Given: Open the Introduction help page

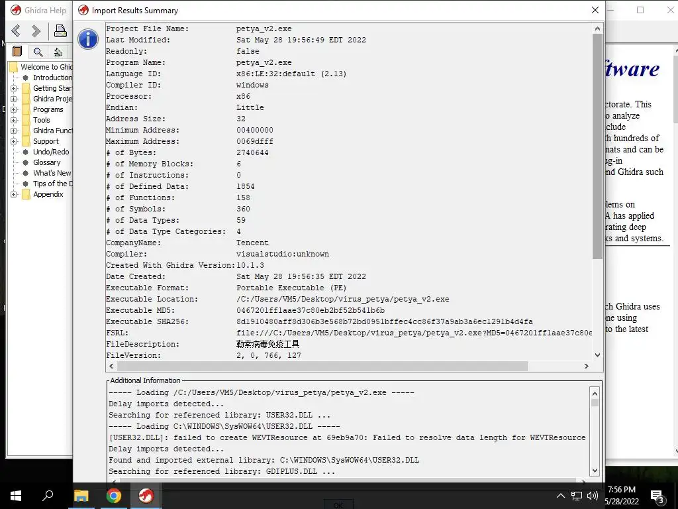Looking at the screenshot, I should click(52, 78).
